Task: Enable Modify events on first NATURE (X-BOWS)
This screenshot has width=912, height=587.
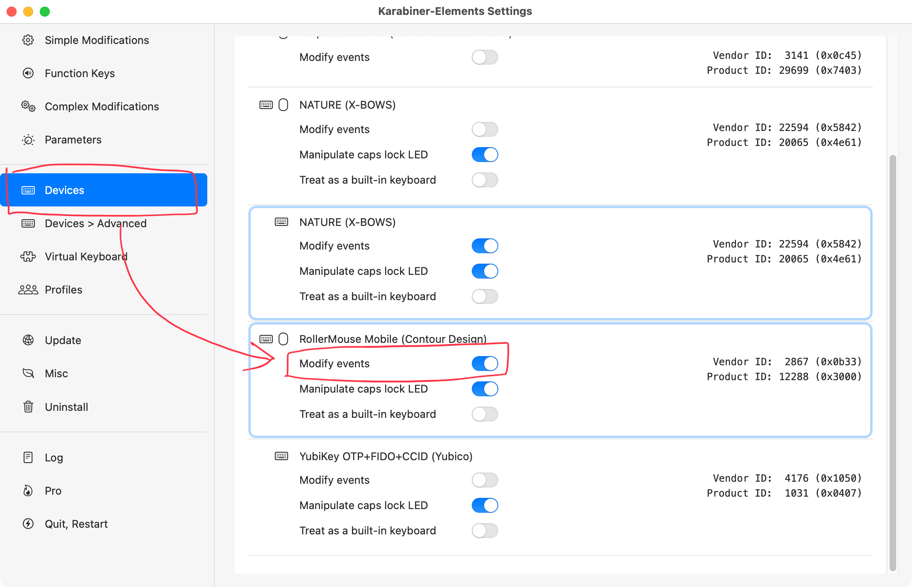Action: click(x=485, y=129)
